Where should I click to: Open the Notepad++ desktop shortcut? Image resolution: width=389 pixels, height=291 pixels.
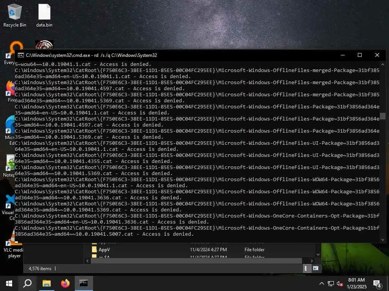click(x=9, y=165)
